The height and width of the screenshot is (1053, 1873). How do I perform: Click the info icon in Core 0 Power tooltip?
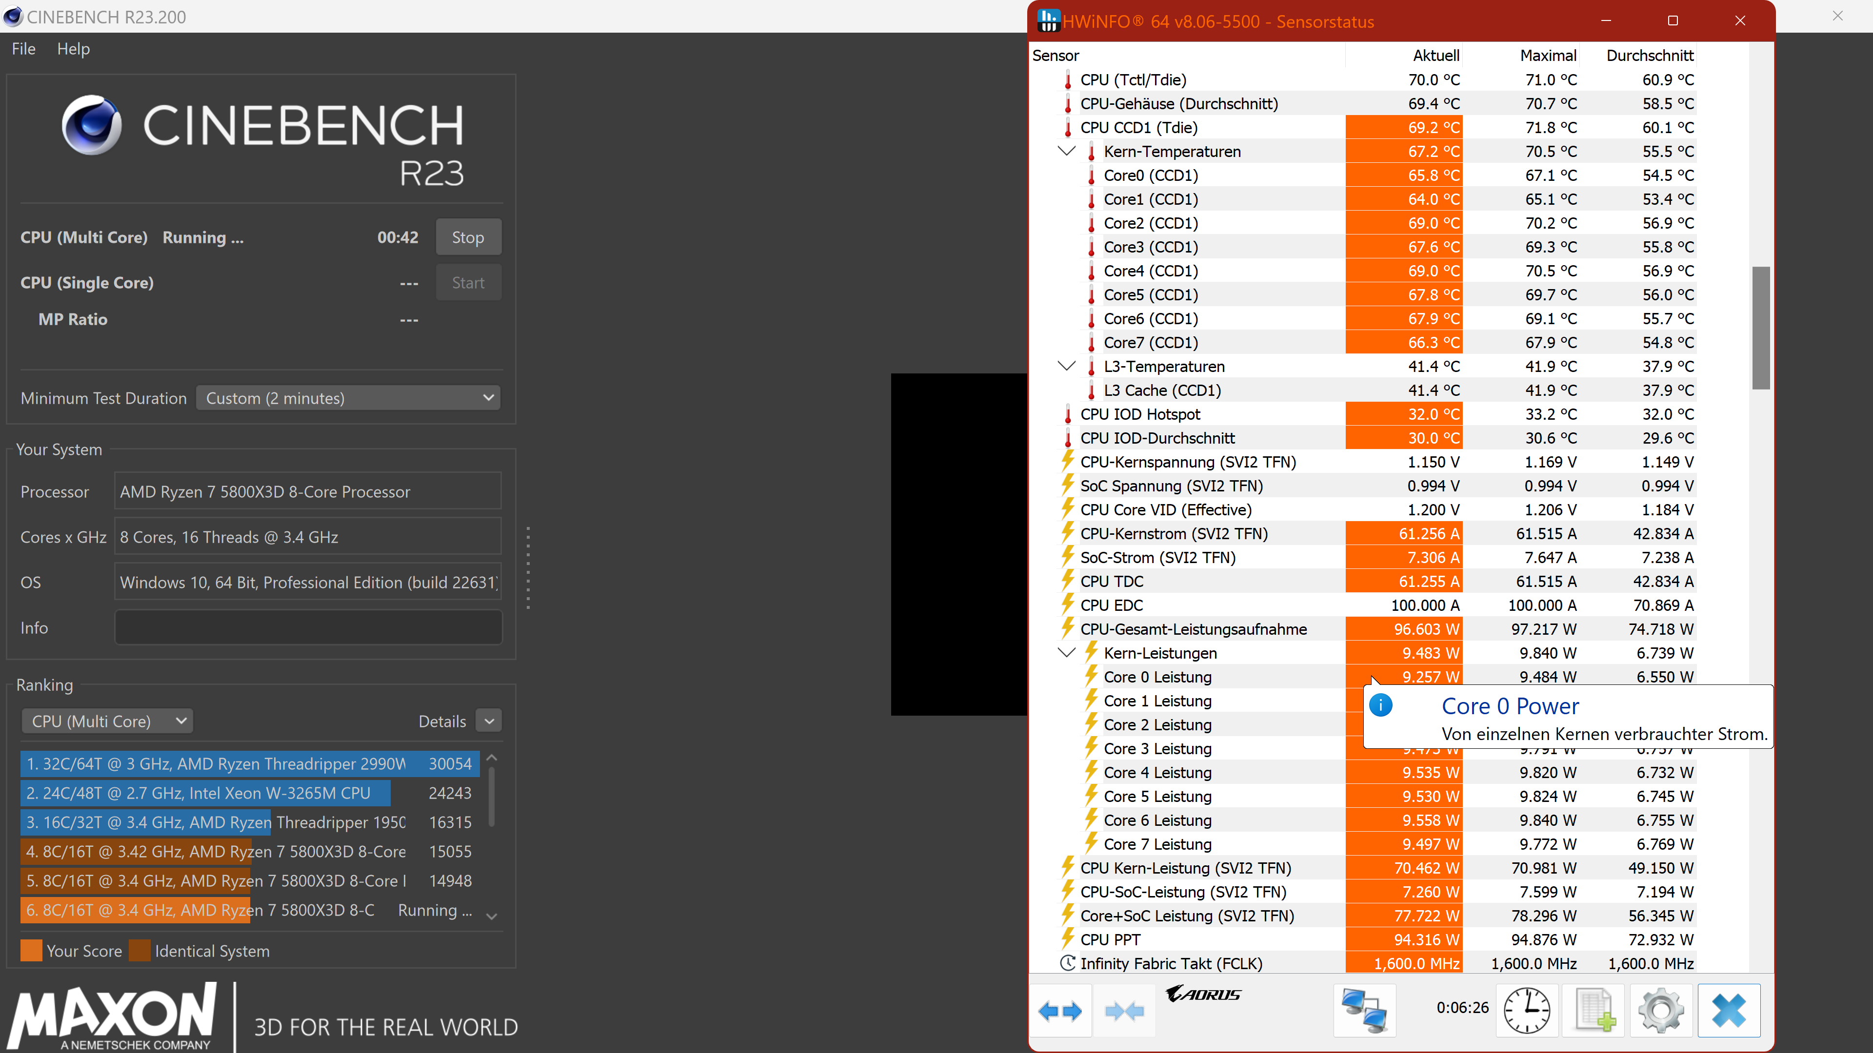1380,705
